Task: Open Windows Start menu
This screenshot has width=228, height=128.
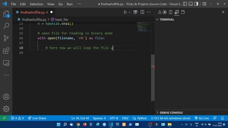Action: pos(58,124)
